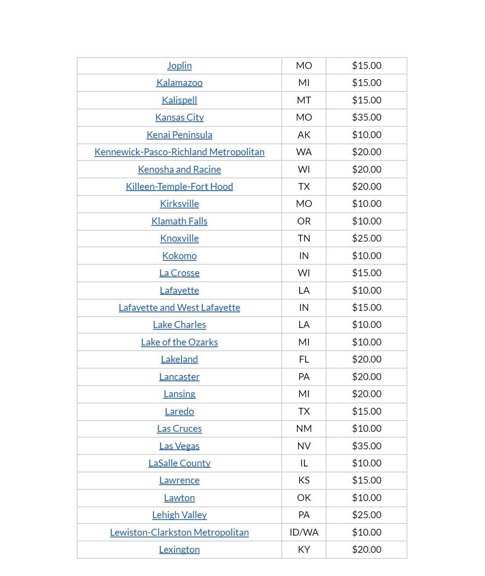485x576 pixels.
Task: Follow Lewiston-Clarkston Metropolitan link
Action: (179, 532)
